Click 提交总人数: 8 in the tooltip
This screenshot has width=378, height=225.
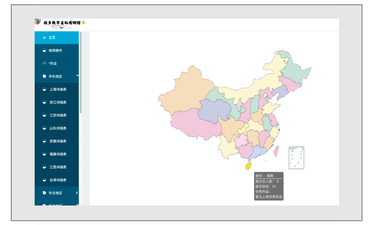267,181
